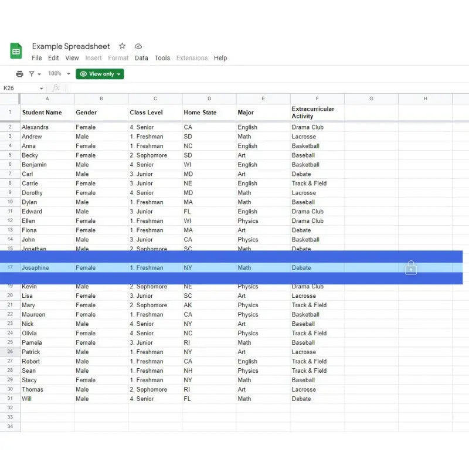Image resolution: width=469 pixels, height=469 pixels.
Task: Open the Help menu
Action: [220, 58]
